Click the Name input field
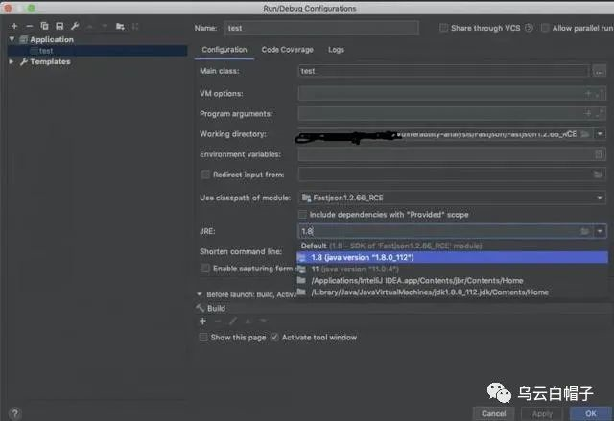The image size is (614, 421). coord(321,28)
